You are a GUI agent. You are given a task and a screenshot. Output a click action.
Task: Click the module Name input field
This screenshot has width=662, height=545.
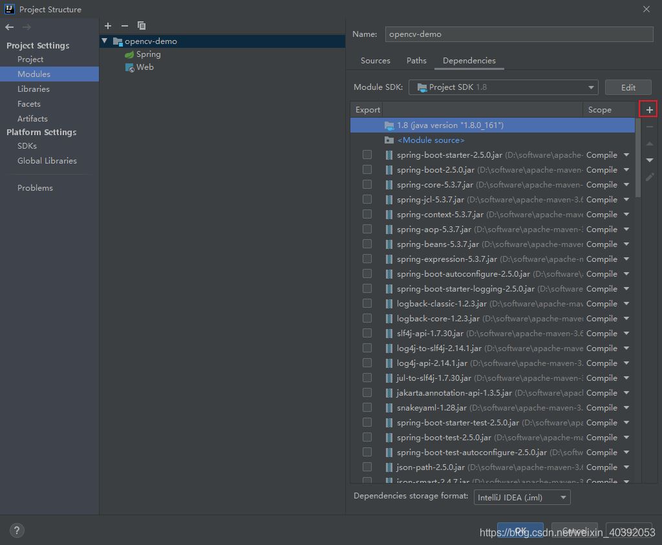click(x=518, y=34)
